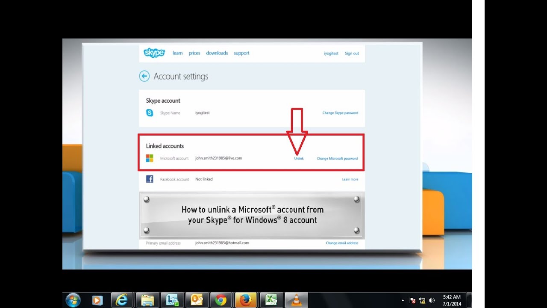547x308 pixels.
Task: Click the Facebook icon in Linked accounts
Action: coord(150,179)
